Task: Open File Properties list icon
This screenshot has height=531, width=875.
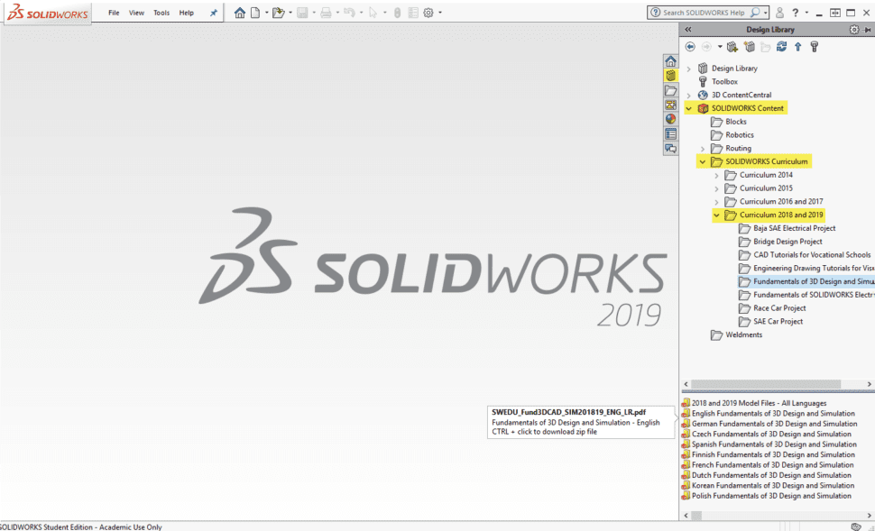Action: coord(413,13)
